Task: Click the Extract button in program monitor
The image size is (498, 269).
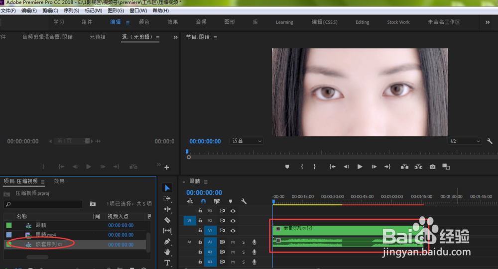Action: [x=418, y=167]
